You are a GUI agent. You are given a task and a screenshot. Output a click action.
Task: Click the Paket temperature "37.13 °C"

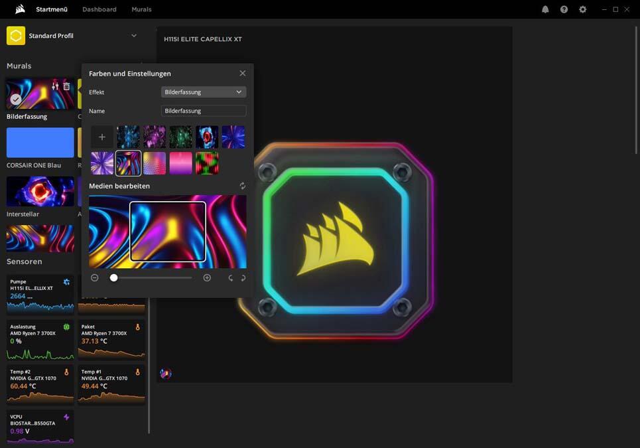(x=94, y=341)
